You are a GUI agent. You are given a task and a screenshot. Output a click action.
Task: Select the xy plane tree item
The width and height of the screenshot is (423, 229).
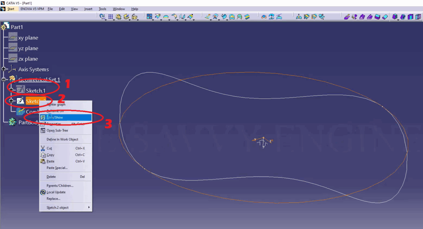(28, 37)
